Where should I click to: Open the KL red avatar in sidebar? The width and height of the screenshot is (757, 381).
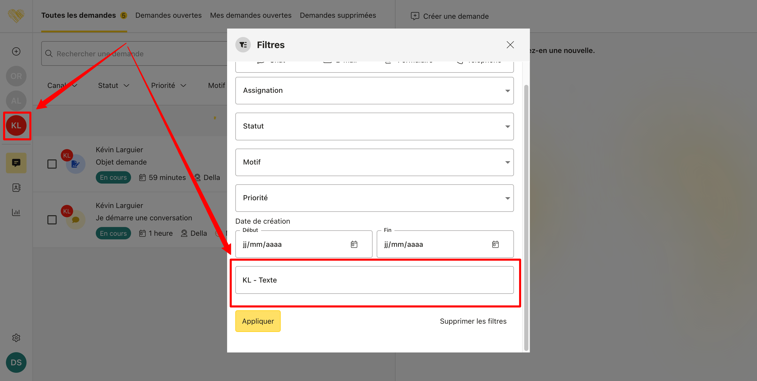pos(16,125)
